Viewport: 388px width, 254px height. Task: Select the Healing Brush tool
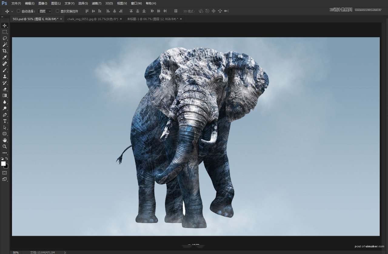pos(5,64)
